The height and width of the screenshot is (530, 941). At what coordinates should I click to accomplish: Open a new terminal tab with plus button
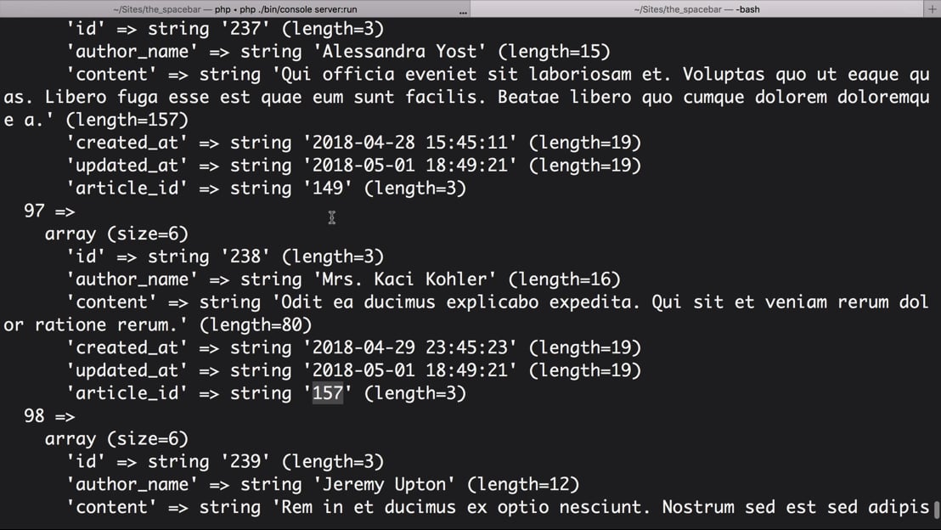(932, 8)
